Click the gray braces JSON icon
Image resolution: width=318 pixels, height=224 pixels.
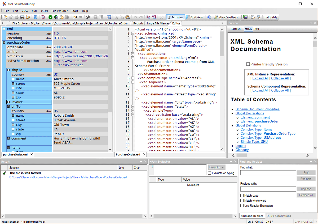tap(80, 17)
